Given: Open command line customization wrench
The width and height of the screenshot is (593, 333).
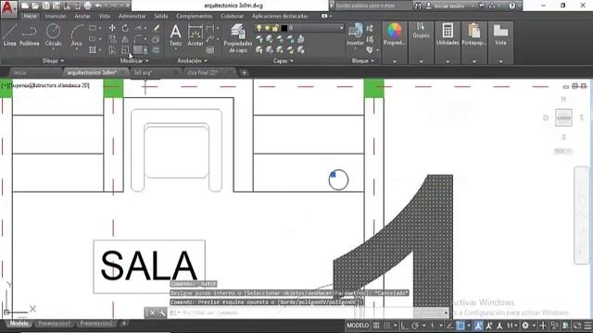Looking at the screenshot, I should coord(162,313).
